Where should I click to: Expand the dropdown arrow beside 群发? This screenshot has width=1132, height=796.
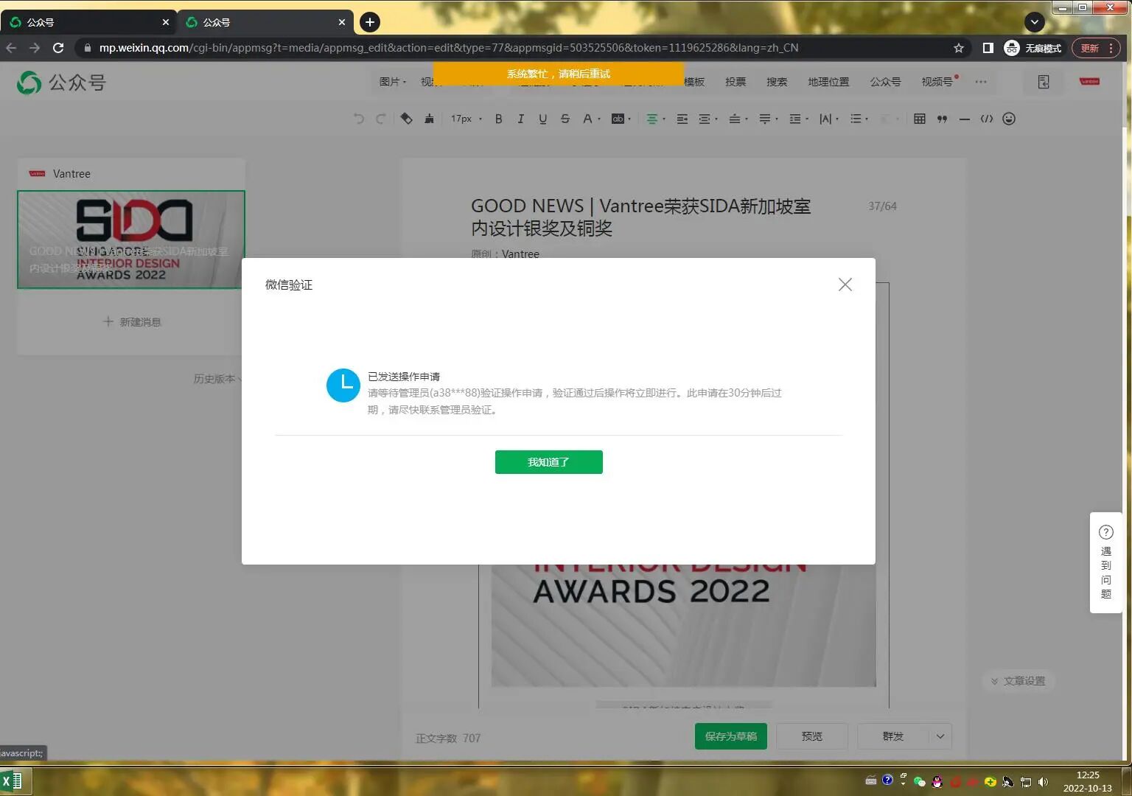(x=940, y=736)
